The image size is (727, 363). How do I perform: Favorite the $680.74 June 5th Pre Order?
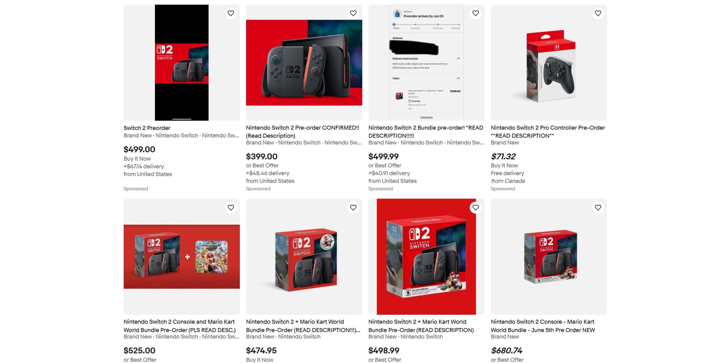click(598, 208)
